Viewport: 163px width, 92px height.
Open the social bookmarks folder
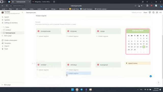(x=4, y=9)
